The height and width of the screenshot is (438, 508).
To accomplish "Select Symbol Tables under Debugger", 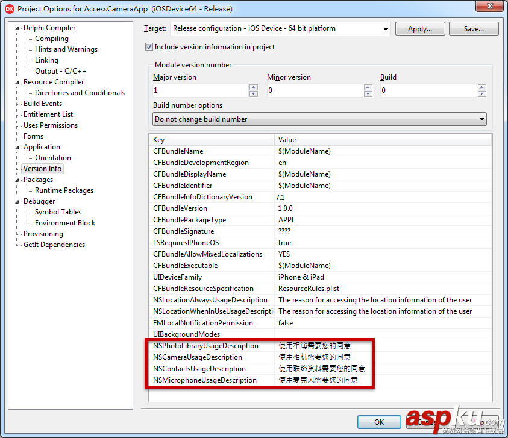I will (58, 212).
